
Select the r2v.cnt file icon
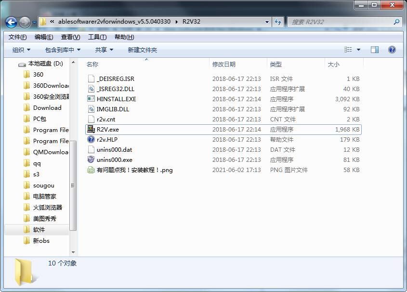(x=91, y=119)
